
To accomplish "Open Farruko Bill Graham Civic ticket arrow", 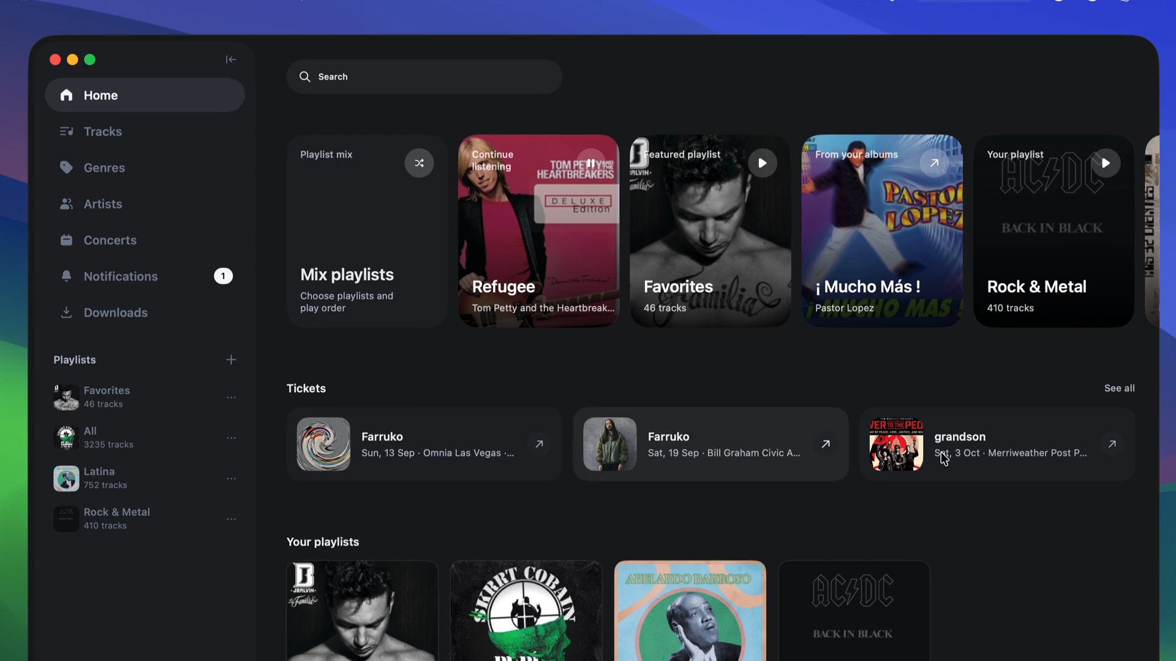I will coord(826,444).
